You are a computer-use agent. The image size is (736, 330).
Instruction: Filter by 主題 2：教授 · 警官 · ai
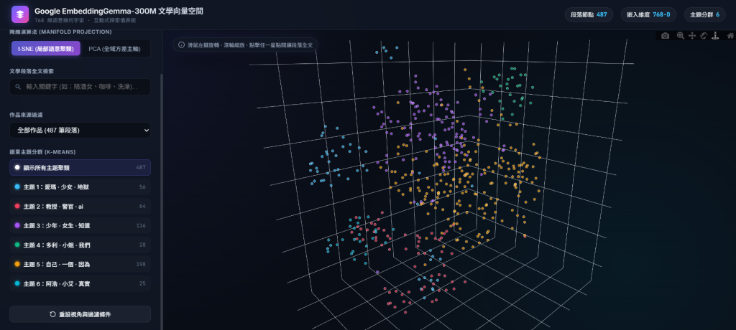80,207
